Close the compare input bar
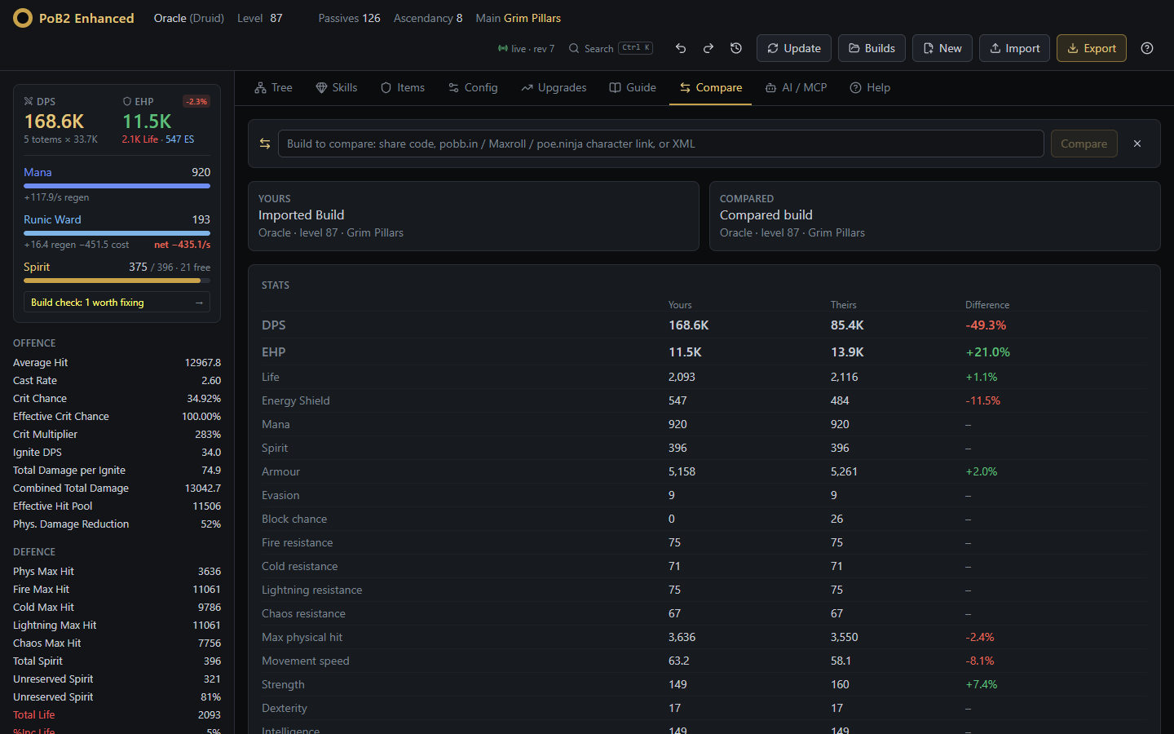Viewport: 1174px width, 734px height. 1137,144
